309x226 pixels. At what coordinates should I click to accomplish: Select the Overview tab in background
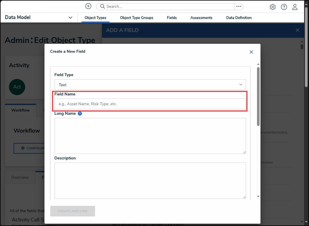pos(20,177)
